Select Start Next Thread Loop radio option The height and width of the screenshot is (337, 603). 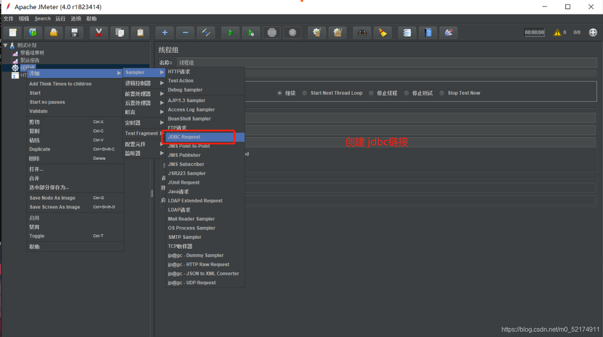[x=304, y=93]
